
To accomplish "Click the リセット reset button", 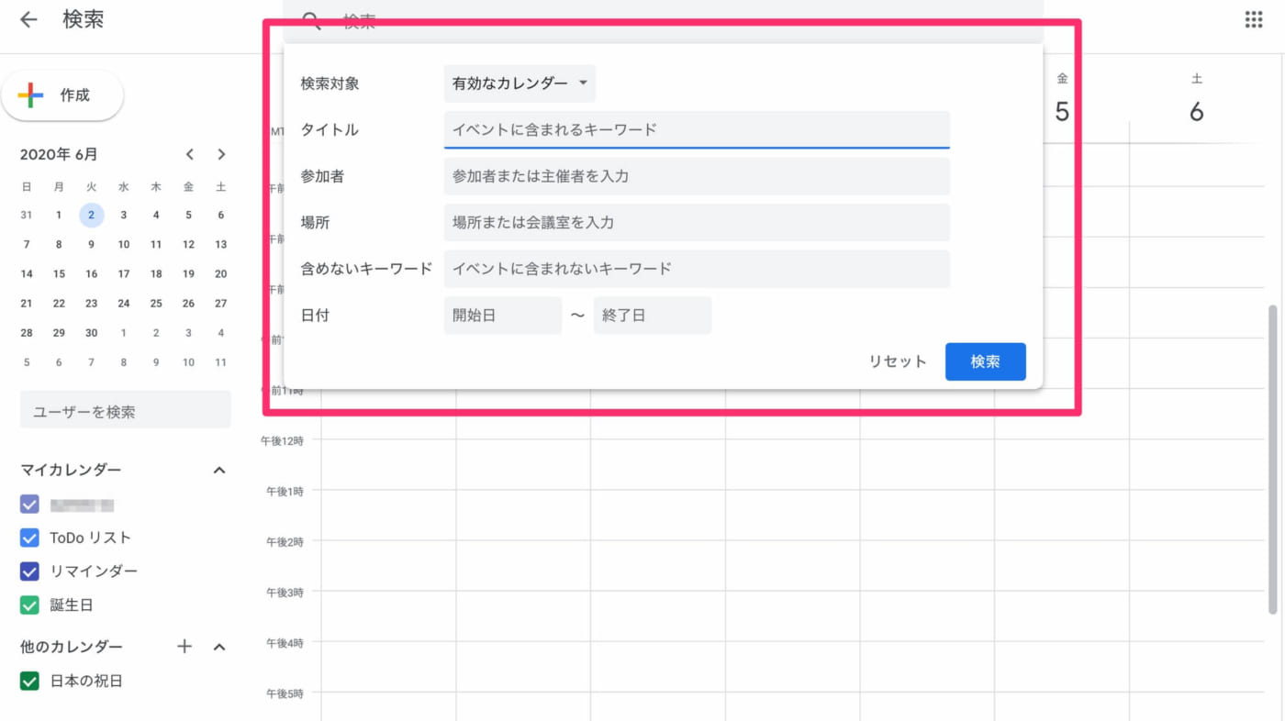I will 898,361.
